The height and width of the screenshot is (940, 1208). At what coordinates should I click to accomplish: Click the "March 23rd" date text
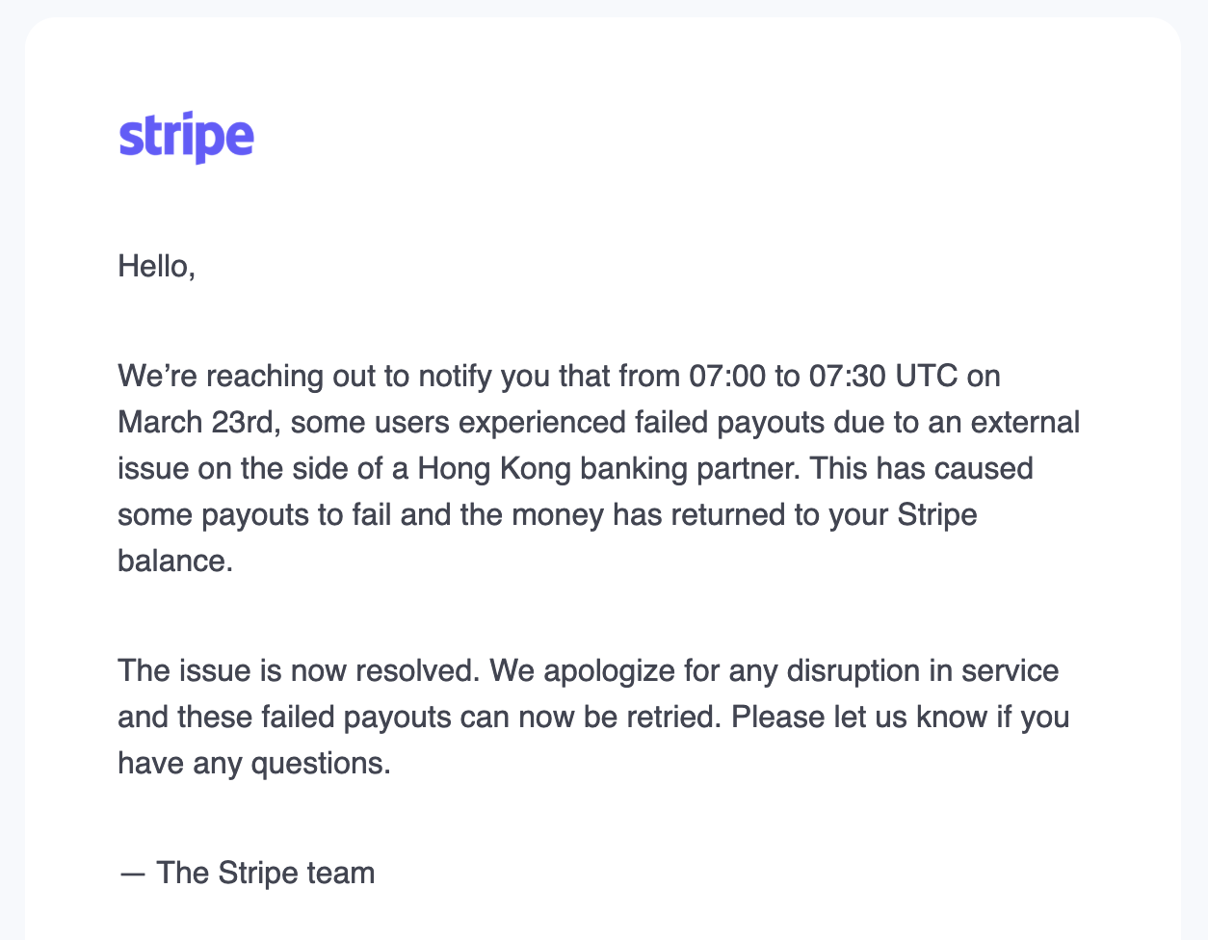click(x=197, y=422)
